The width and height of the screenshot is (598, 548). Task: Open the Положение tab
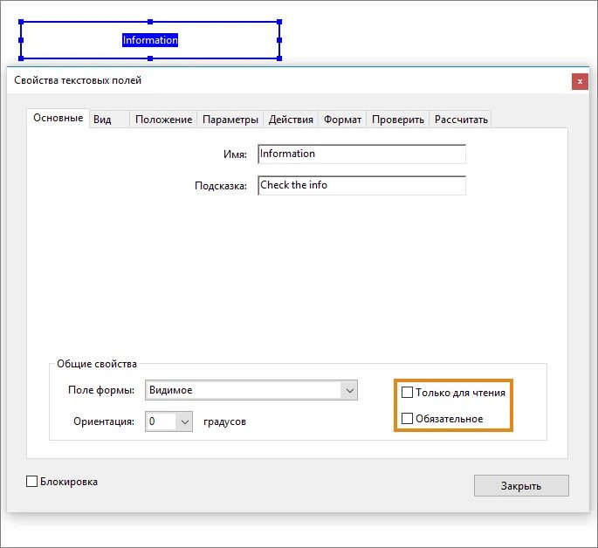163,120
